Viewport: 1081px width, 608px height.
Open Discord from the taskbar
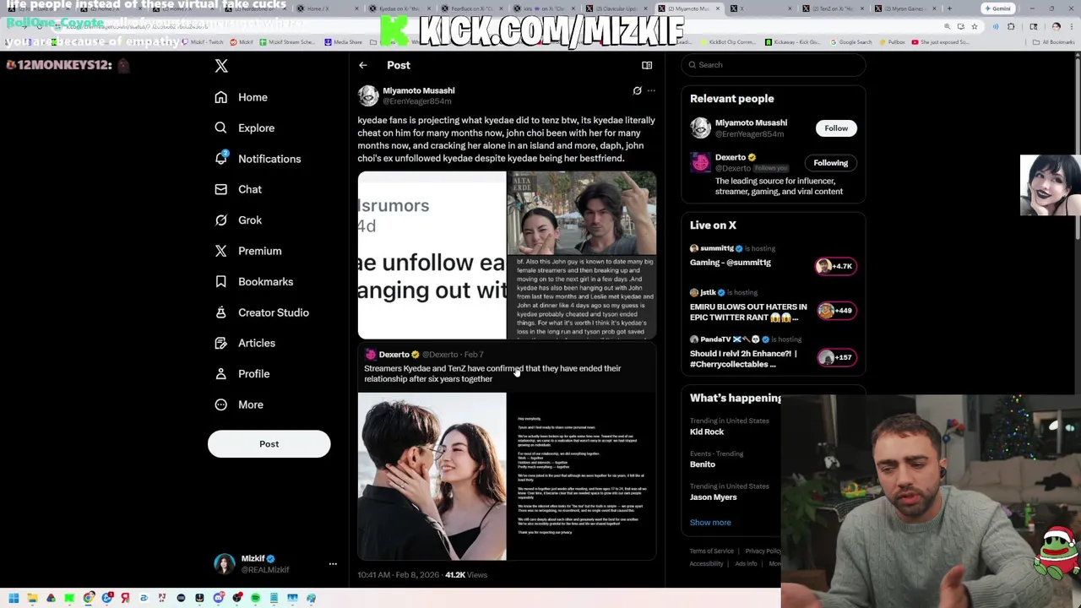tap(218, 598)
